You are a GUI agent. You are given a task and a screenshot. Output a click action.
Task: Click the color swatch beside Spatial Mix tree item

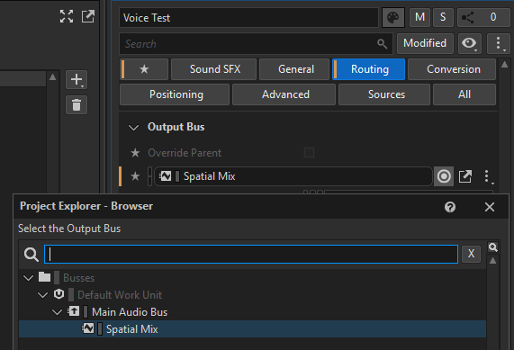pos(100,328)
